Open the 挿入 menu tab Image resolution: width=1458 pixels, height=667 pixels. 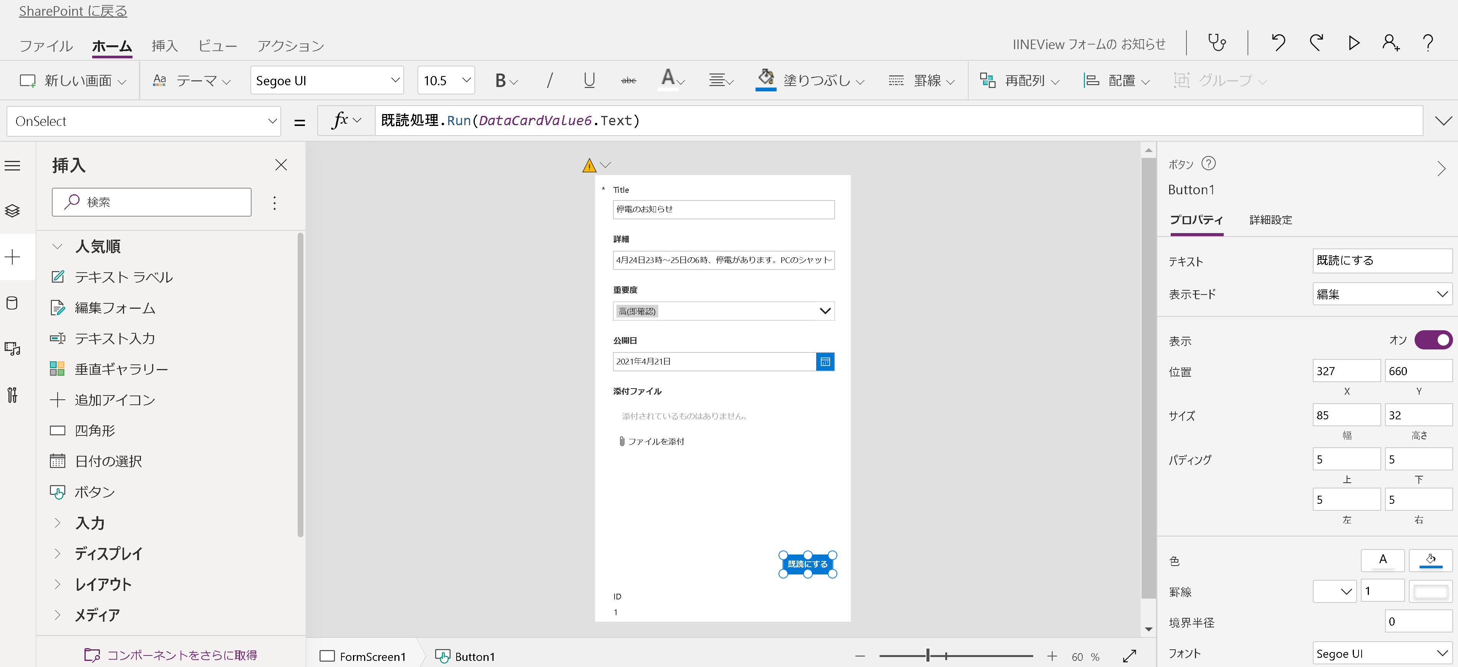(164, 45)
